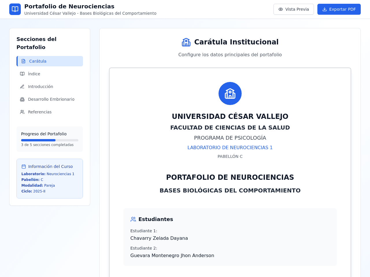
Task: Click the people icon beside Referencias
Action: (x=22, y=112)
